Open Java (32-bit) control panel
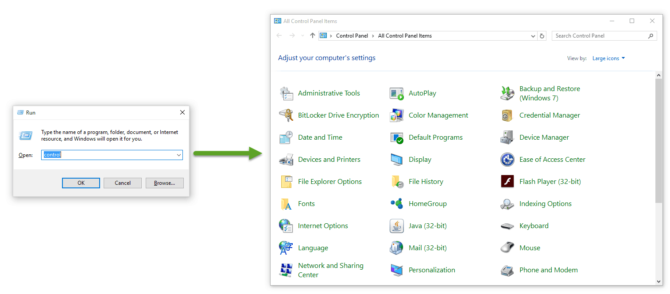670x294 pixels. (426, 225)
